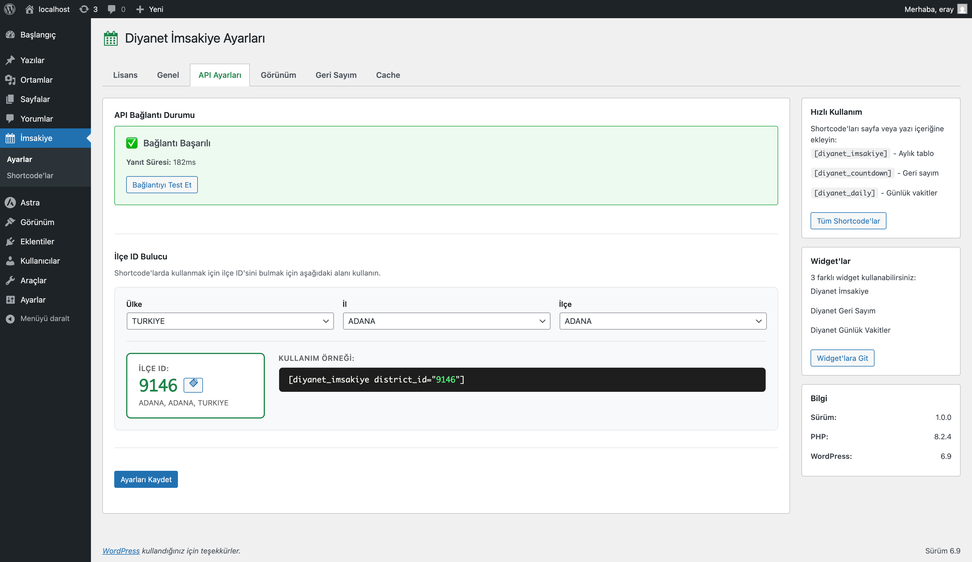This screenshot has height=562, width=972.
Task: Click the district_id shortcode example code box
Action: (x=522, y=380)
